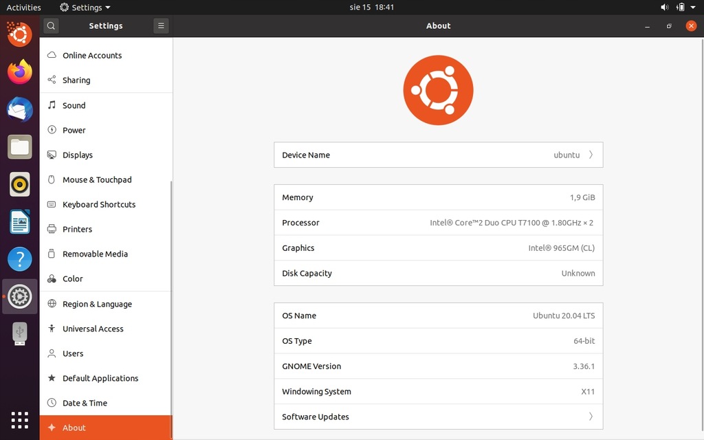Image resolution: width=704 pixels, height=440 pixels.
Task: Open Keyboard Shortcuts settings
Action: tap(106, 204)
